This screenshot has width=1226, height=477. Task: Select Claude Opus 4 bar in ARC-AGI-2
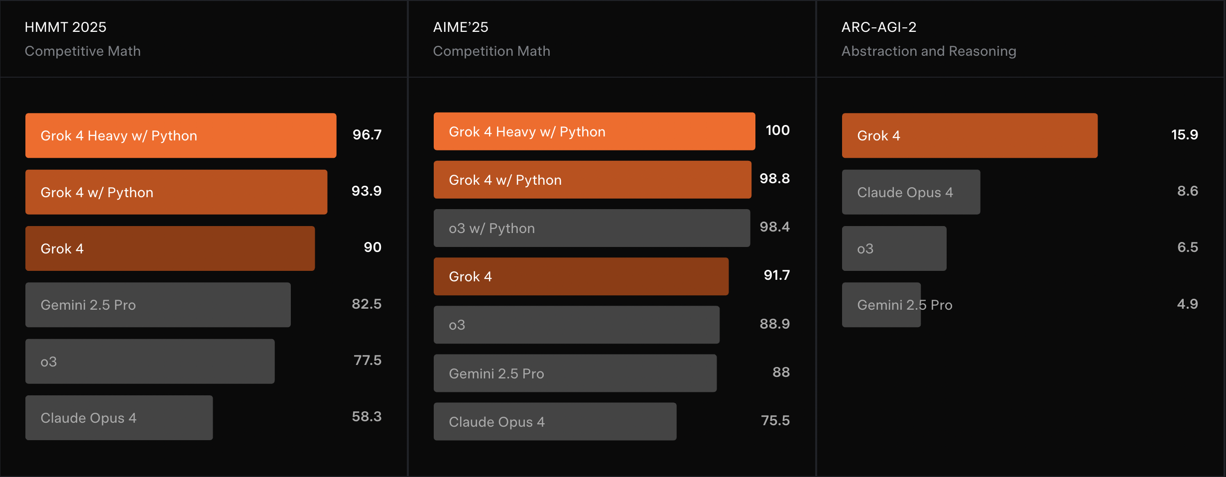coord(911,192)
